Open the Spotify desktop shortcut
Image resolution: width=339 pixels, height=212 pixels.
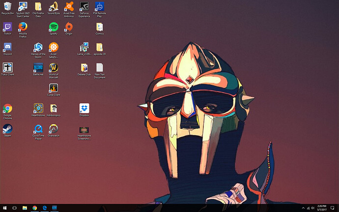pyautogui.click(x=54, y=27)
